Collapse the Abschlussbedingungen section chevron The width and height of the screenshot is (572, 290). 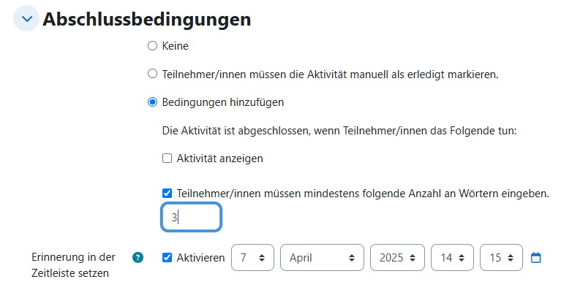click(x=26, y=18)
